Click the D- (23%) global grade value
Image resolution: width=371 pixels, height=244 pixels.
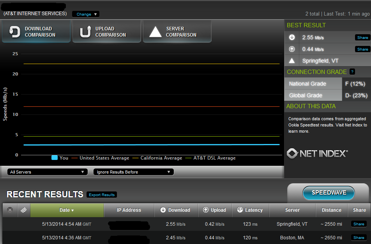356,95
